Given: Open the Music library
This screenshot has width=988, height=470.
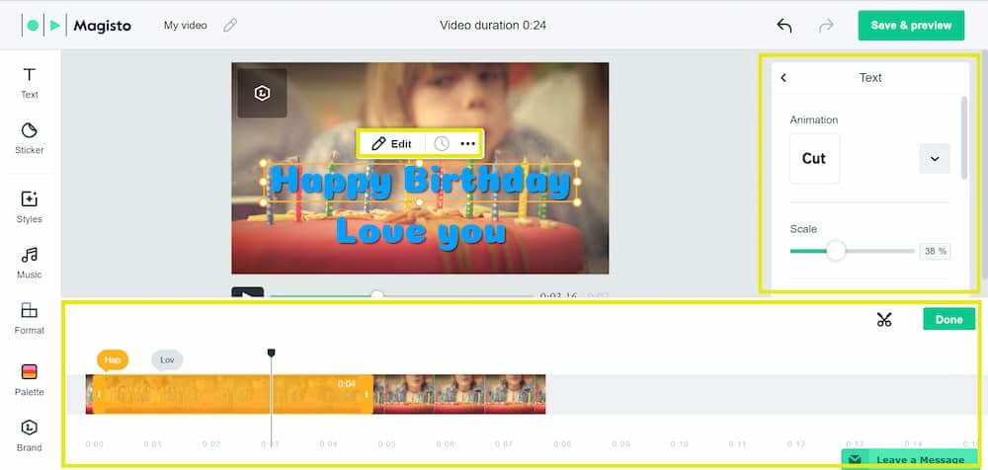Looking at the screenshot, I should click(x=30, y=262).
